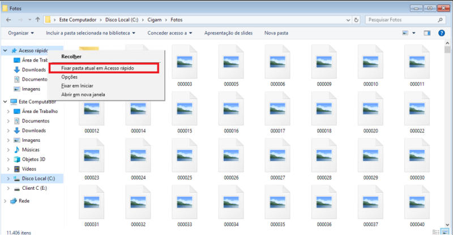453x235 pixels.
Task: Select Este Computador in navigation tree
Action: click(33, 102)
